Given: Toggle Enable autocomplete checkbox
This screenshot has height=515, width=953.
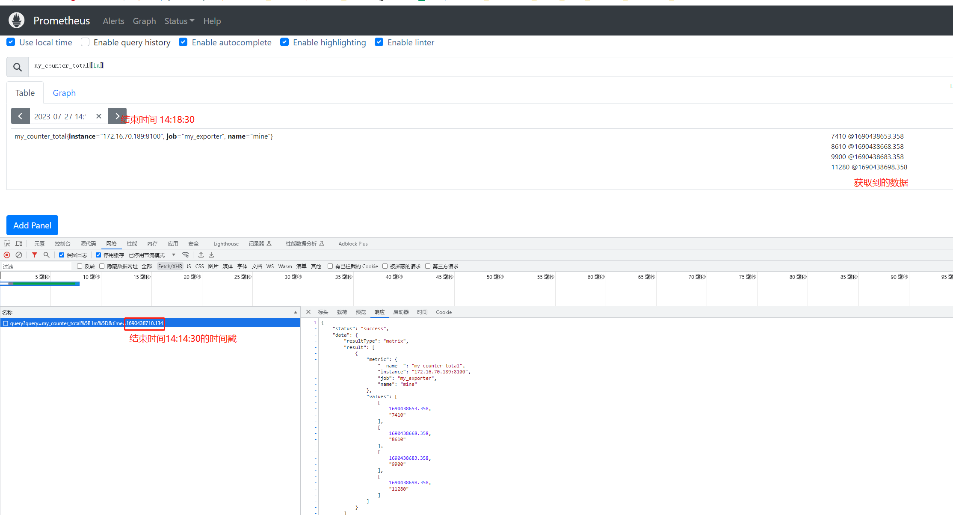Looking at the screenshot, I should click(183, 42).
